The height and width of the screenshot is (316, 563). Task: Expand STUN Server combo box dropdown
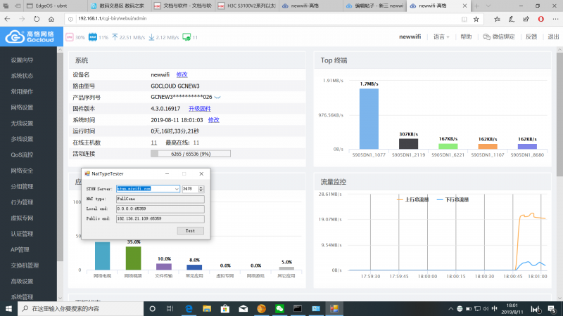177,189
